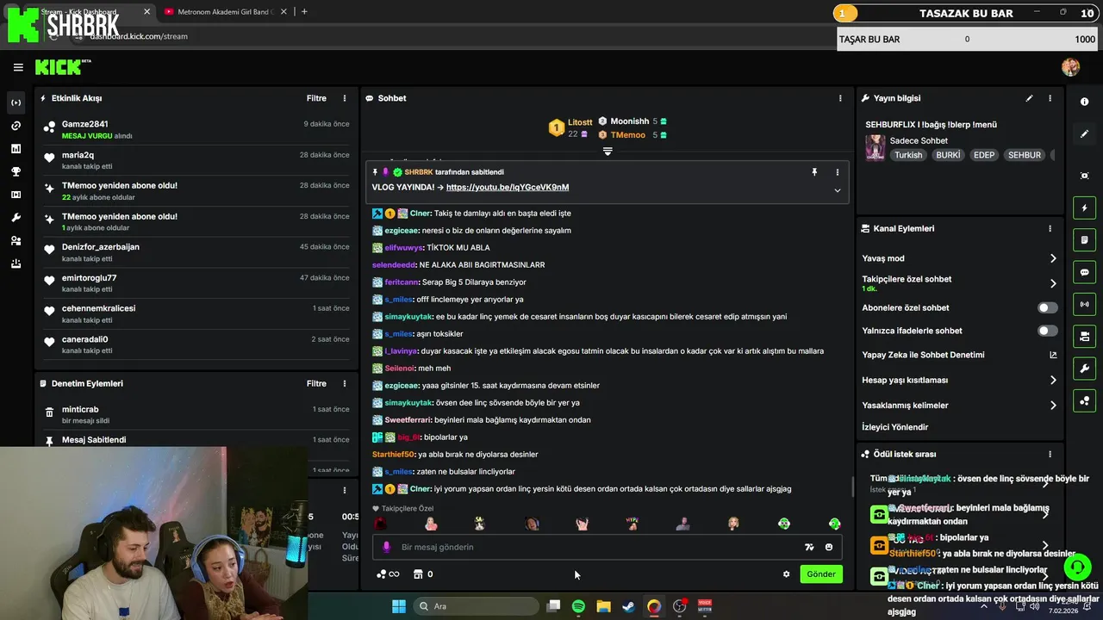This screenshot has height=620, width=1103.
Task: Open the download icon in left sidebar
Action: pos(16,263)
